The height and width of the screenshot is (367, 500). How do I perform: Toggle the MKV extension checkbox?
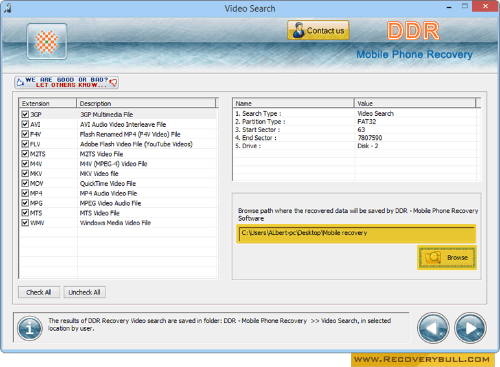[25, 173]
